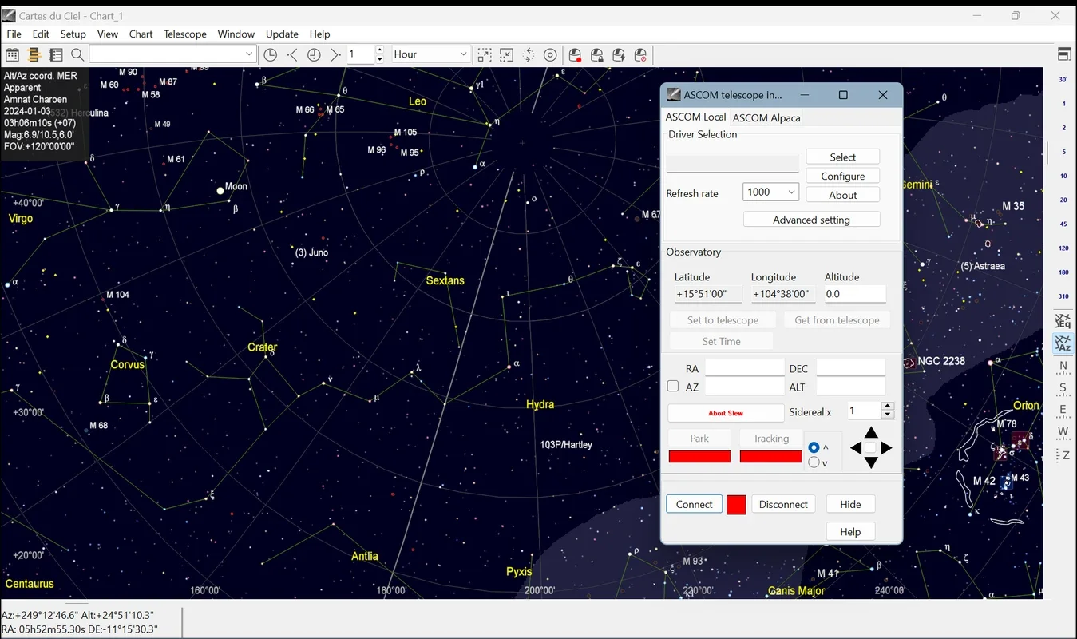Increase time step spinner value

click(379, 50)
